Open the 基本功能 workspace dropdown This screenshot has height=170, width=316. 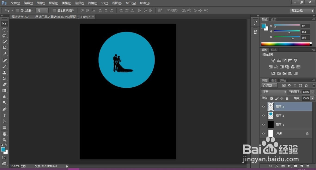pos(302,10)
